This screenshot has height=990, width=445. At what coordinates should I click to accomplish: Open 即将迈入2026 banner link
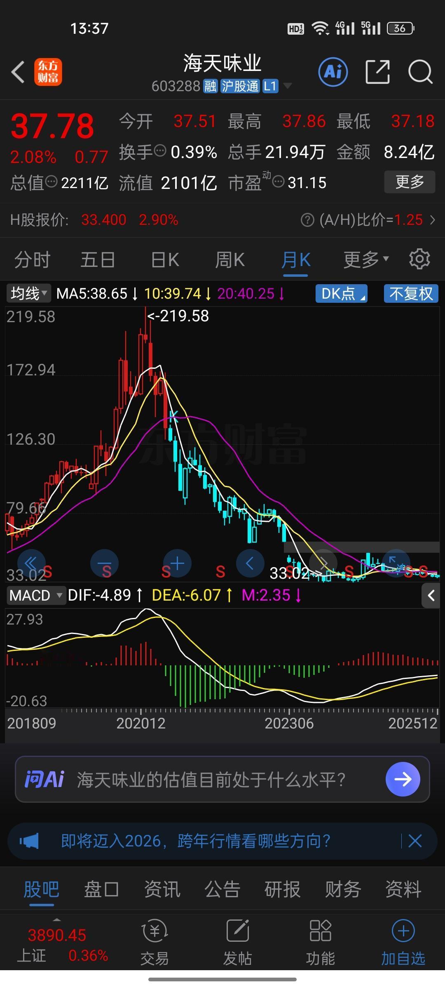point(196,841)
